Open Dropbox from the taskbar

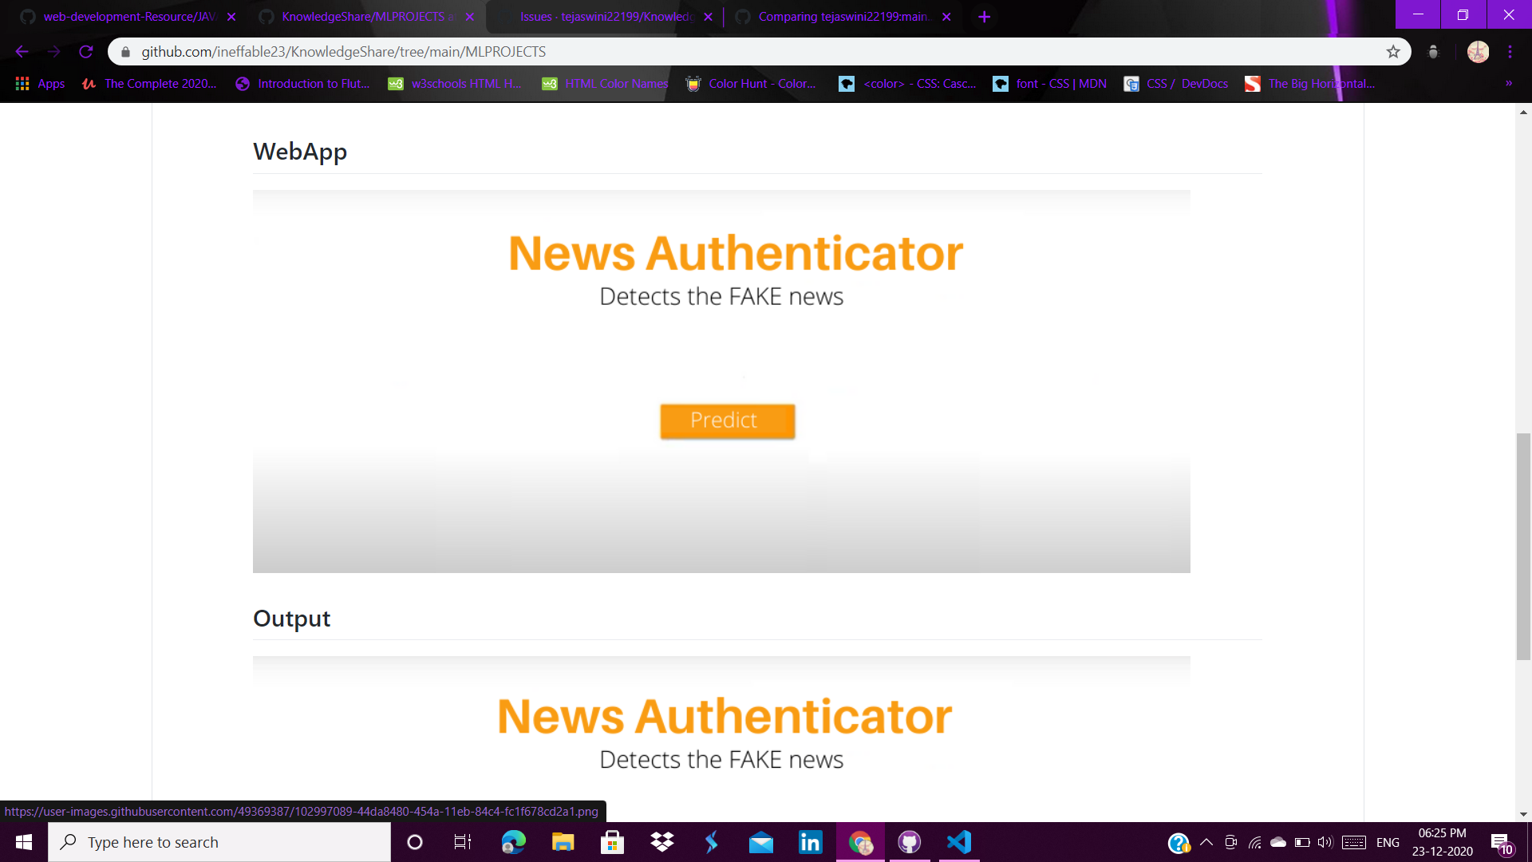point(661,841)
